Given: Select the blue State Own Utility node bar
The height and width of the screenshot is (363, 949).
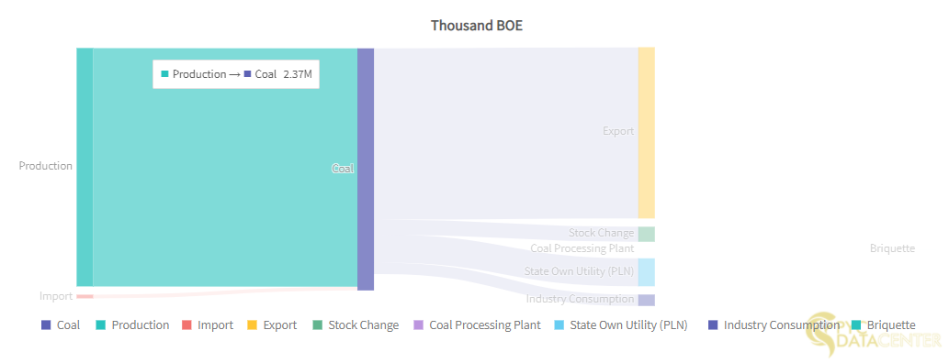Looking at the screenshot, I should tap(647, 272).
